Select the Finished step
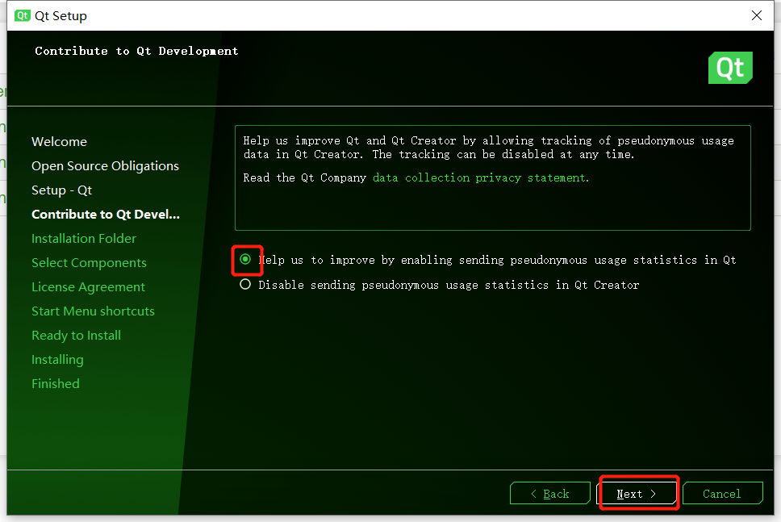 56,384
